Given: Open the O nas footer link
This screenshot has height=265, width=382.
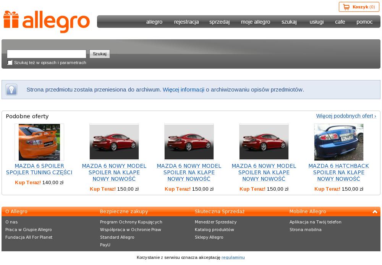Looking at the screenshot, I should 11,222.
